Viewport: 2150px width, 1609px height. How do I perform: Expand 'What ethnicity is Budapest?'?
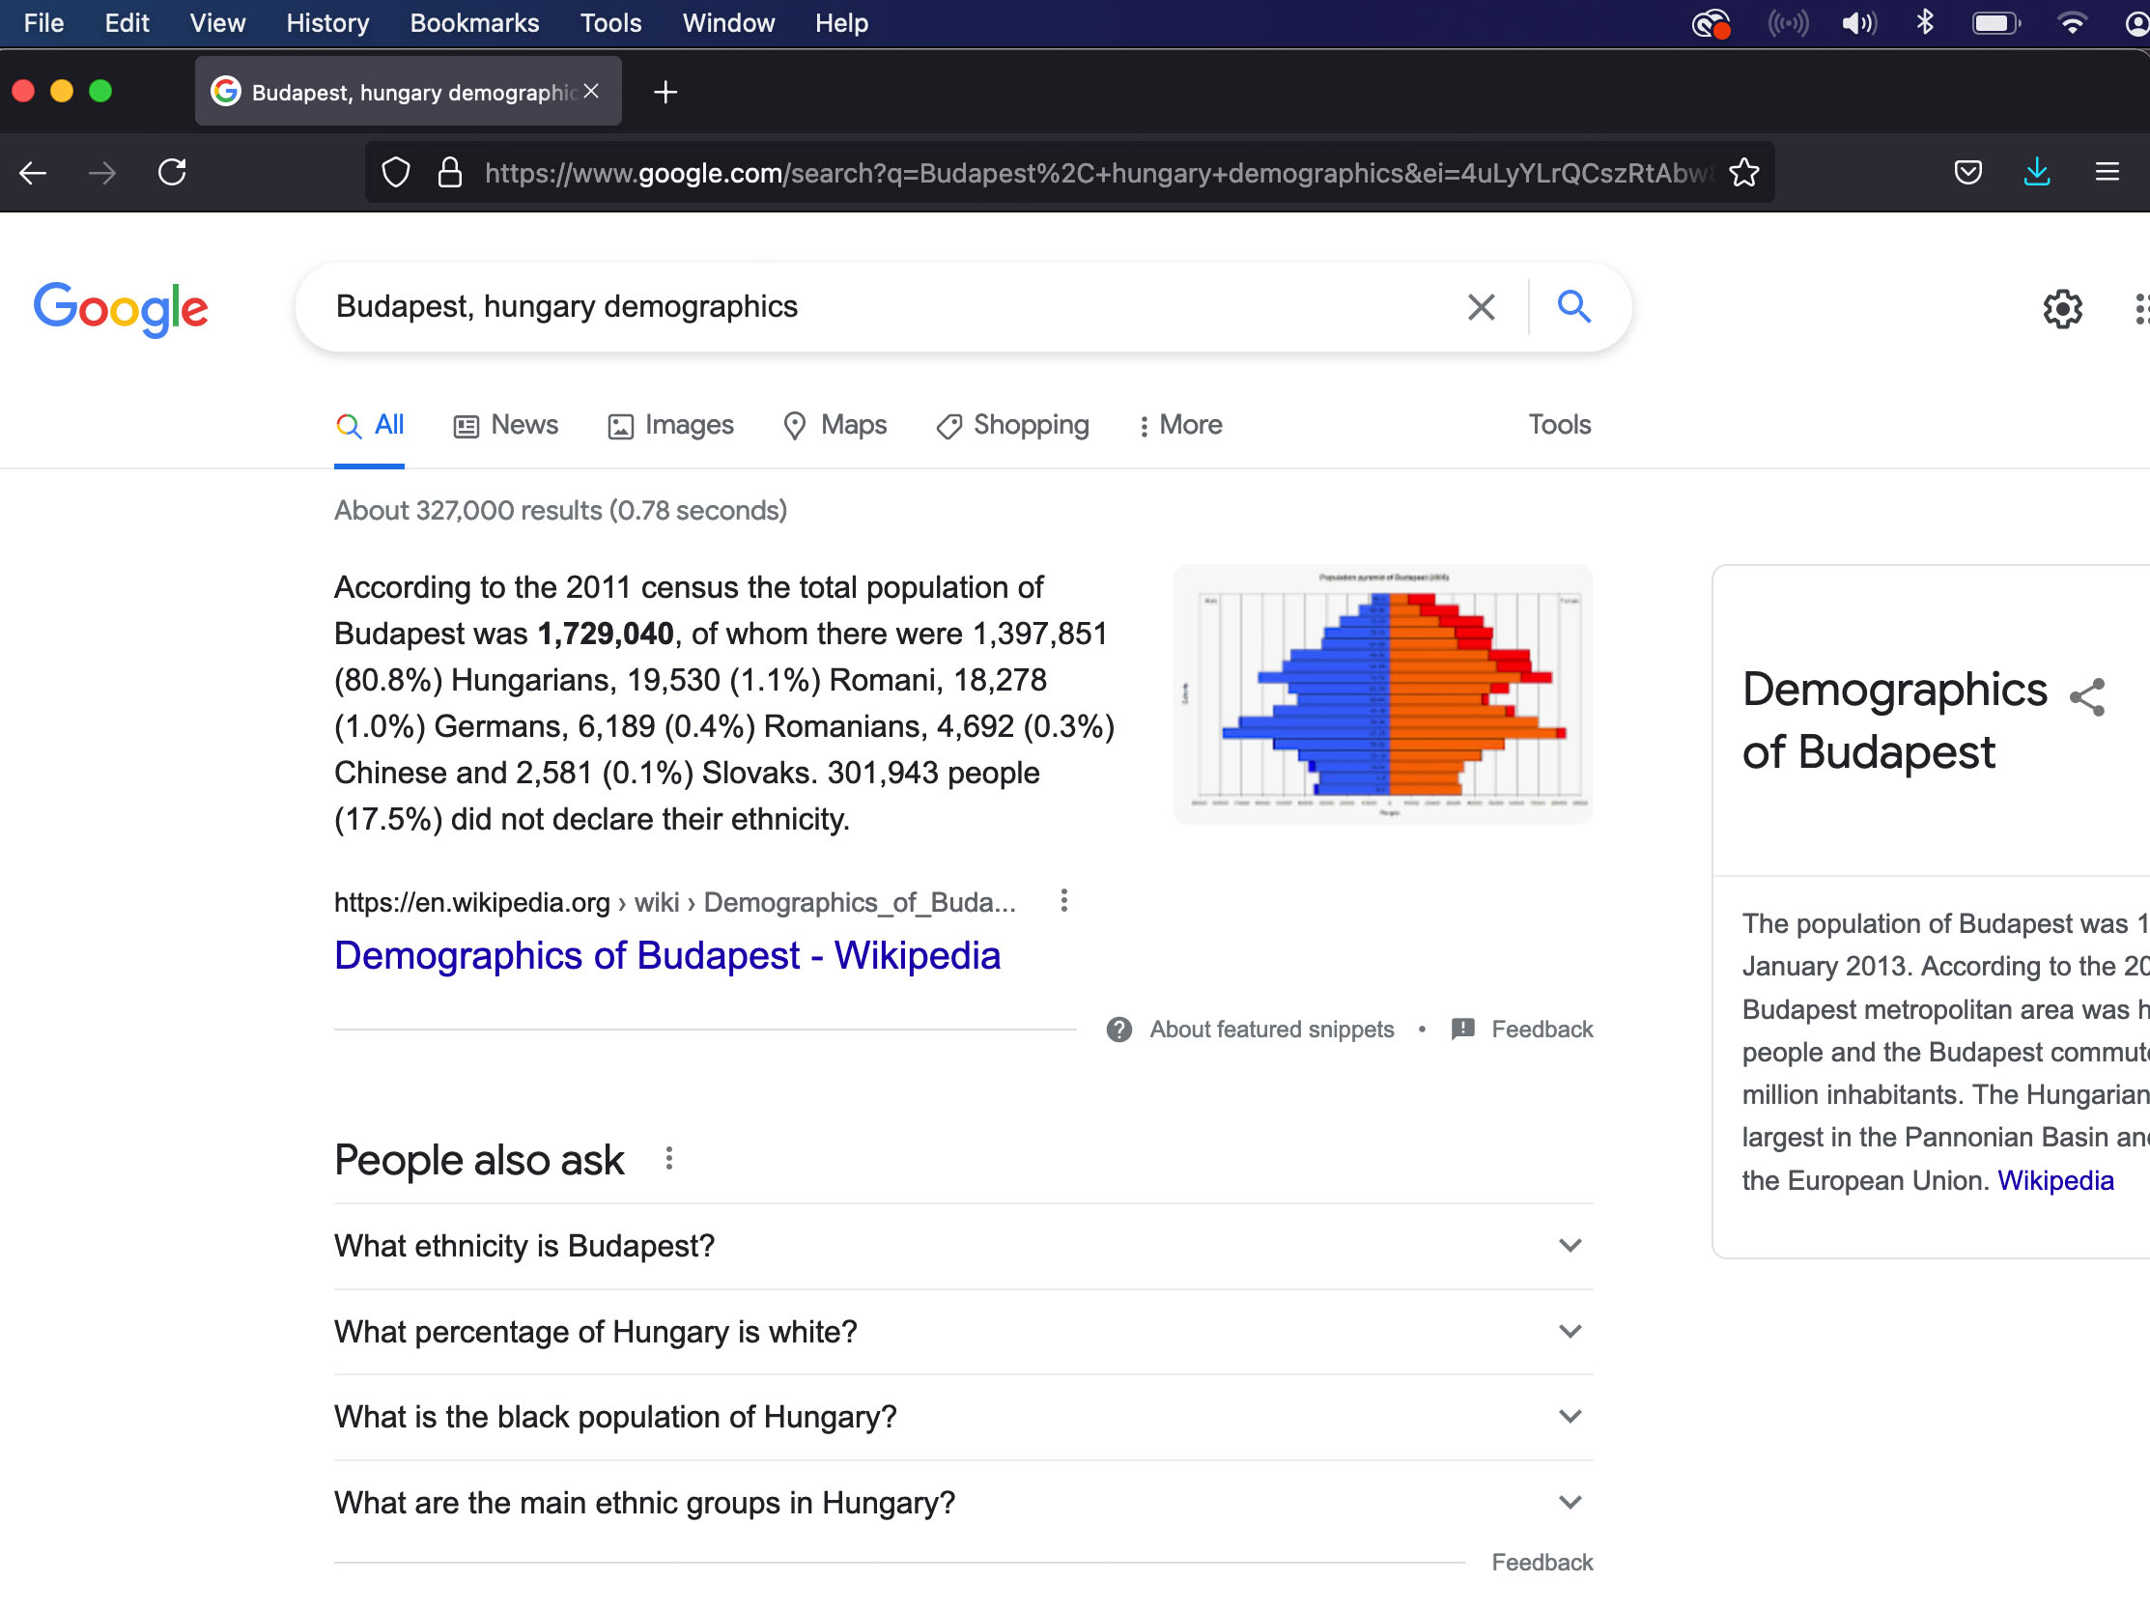click(962, 1246)
